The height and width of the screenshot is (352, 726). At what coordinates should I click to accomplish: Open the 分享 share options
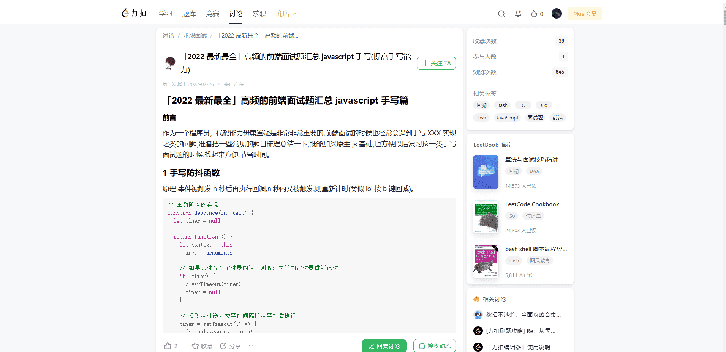click(x=230, y=346)
